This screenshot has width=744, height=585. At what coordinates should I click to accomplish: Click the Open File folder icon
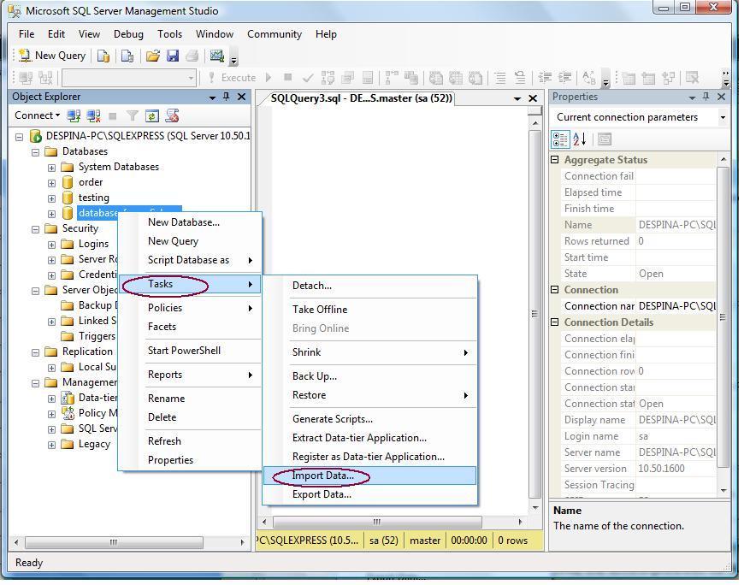[x=153, y=56]
